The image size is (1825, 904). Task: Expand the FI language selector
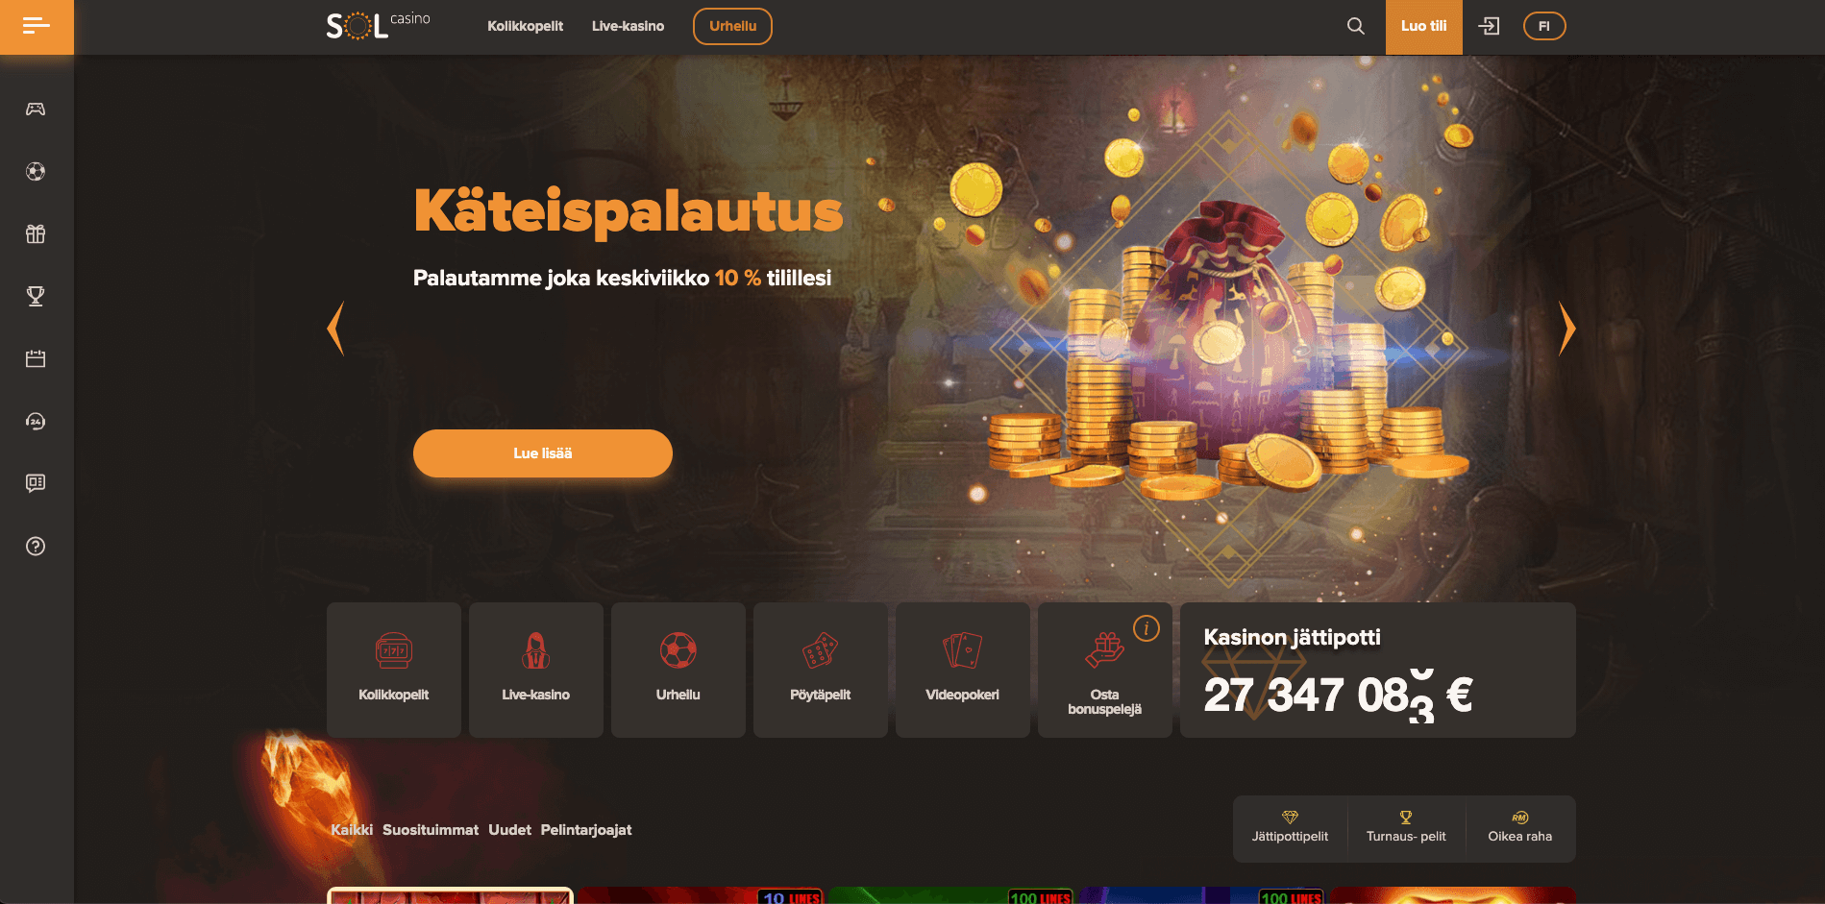[x=1544, y=26]
